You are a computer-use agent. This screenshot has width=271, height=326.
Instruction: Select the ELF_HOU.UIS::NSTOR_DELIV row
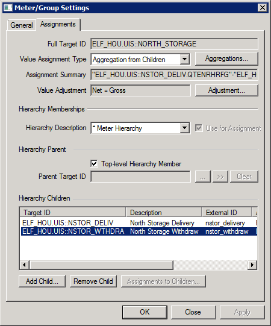pos(139,223)
